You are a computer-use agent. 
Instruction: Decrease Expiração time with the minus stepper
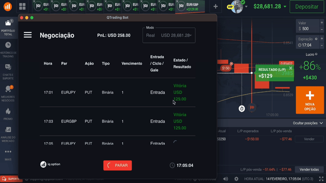coord(321,45)
